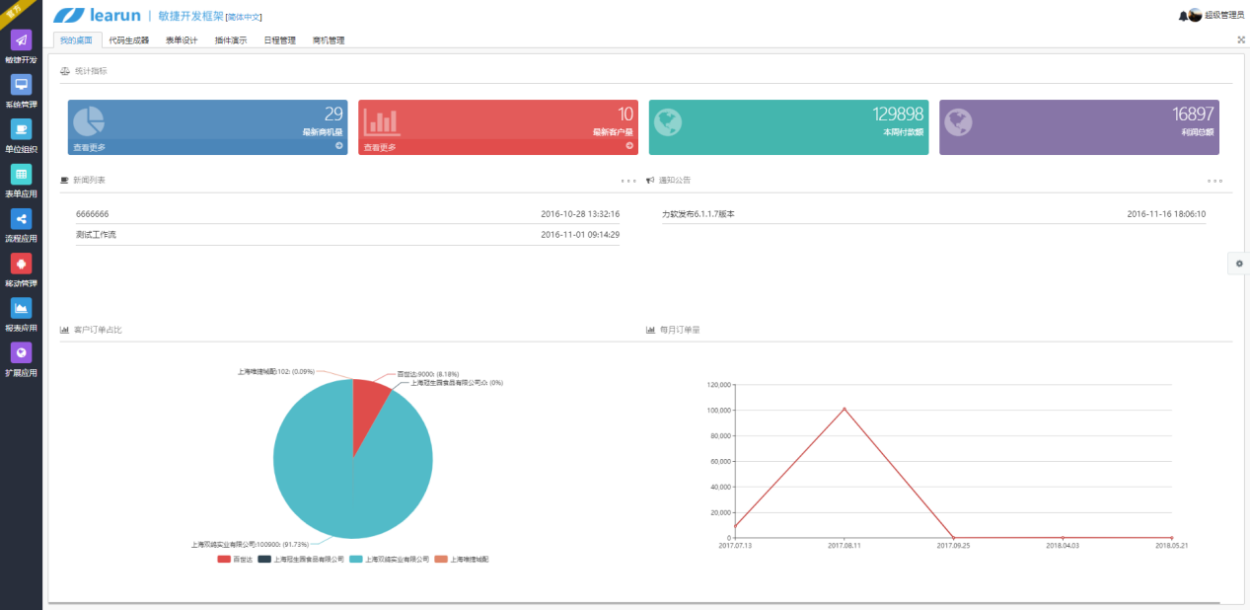The height and width of the screenshot is (610, 1250).
Task: Click 查看更多 on the 最新商机量 card
Action: (90, 147)
